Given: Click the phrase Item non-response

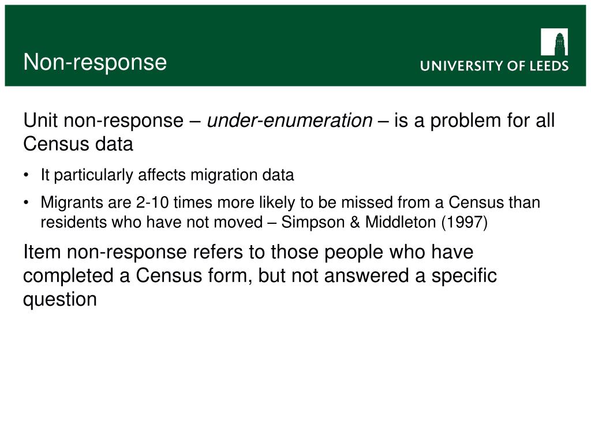Looking at the screenshot, I should click(x=105, y=251).
